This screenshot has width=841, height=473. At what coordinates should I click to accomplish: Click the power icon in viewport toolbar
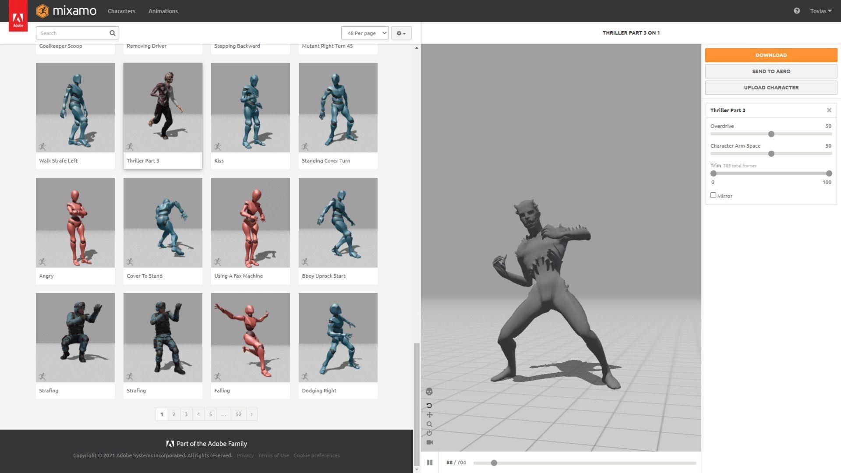pos(429,433)
